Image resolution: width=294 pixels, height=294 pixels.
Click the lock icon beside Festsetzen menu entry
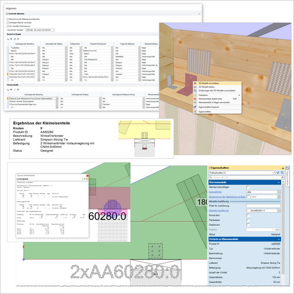(x=195, y=95)
